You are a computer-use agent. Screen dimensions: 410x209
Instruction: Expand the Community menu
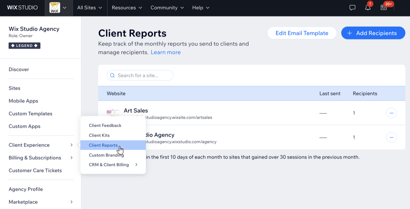tap(167, 8)
